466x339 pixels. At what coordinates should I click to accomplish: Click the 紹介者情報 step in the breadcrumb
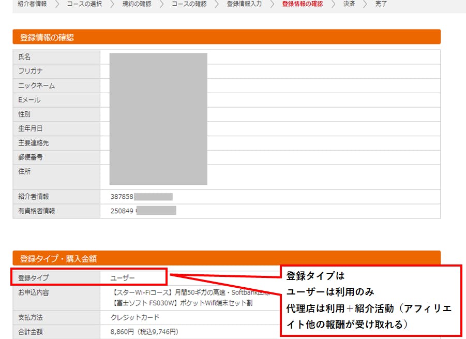[x=32, y=4]
